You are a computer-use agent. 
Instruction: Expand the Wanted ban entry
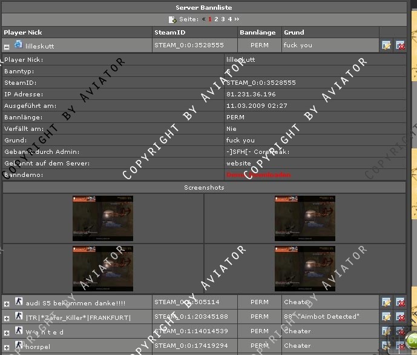point(7,332)
